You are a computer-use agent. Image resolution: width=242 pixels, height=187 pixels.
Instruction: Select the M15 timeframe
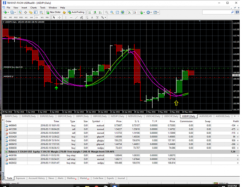(15, 17)
